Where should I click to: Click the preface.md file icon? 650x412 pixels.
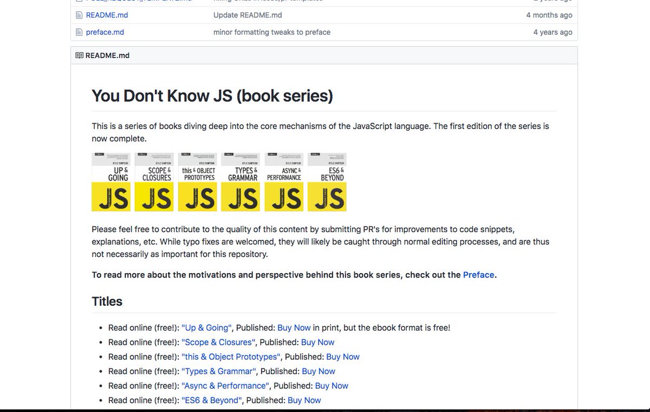coord(79,32)
